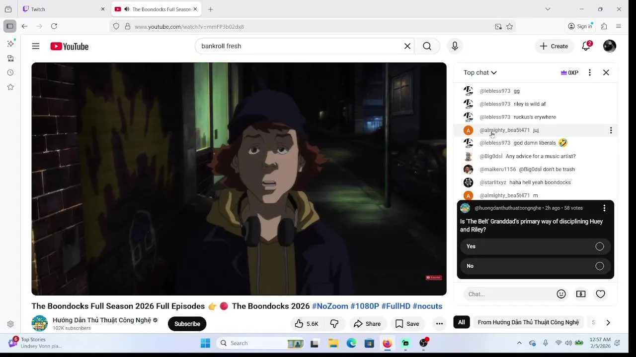
Task: Go to the YouTube home logo
Action: tap(69, 46)
